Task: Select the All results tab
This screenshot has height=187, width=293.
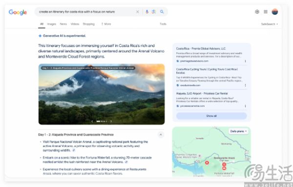Action: [42, 24]
